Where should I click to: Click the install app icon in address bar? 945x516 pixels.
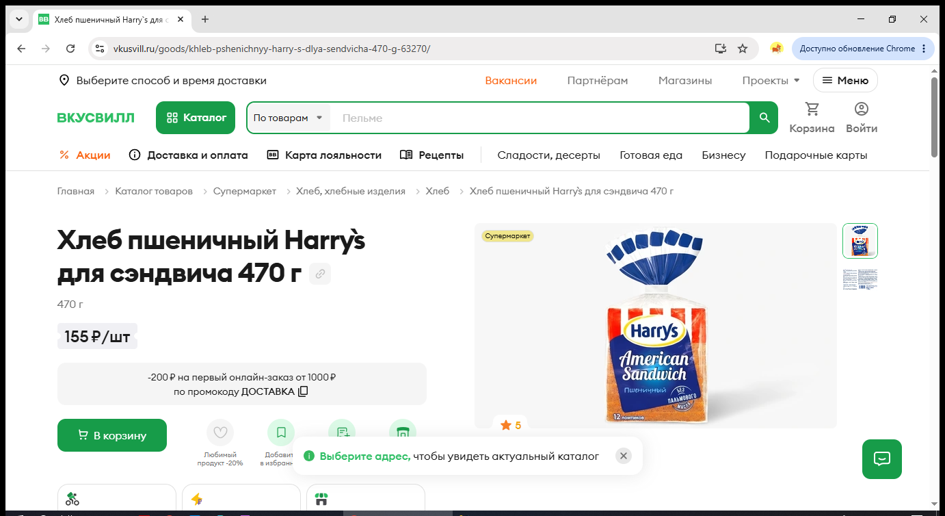coord(720,49)
